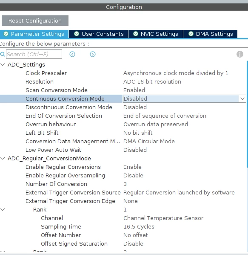Open the DMA Settings tab
248x255 pixels.
click(x=211, y=34)
